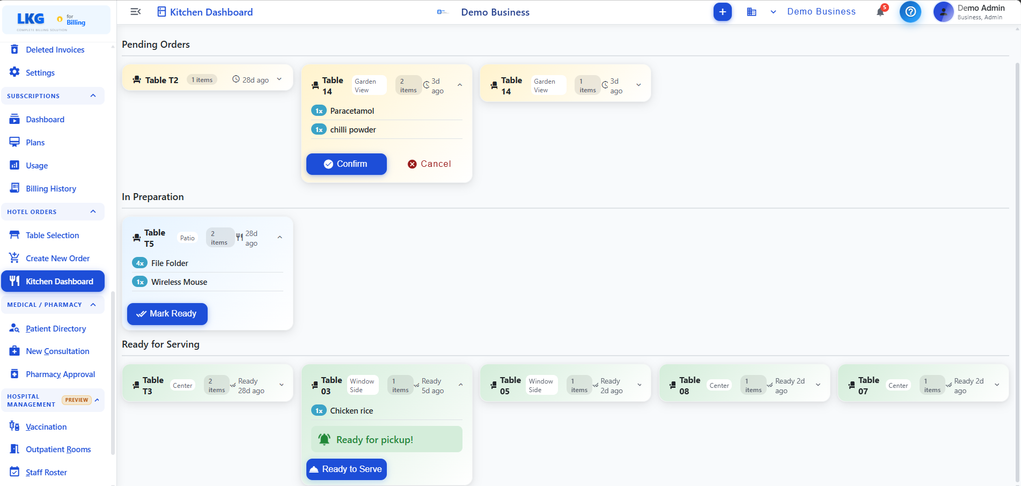Collapse the Medical / Pharmacy section
The image size is (1021, 486).
[93, 305]
